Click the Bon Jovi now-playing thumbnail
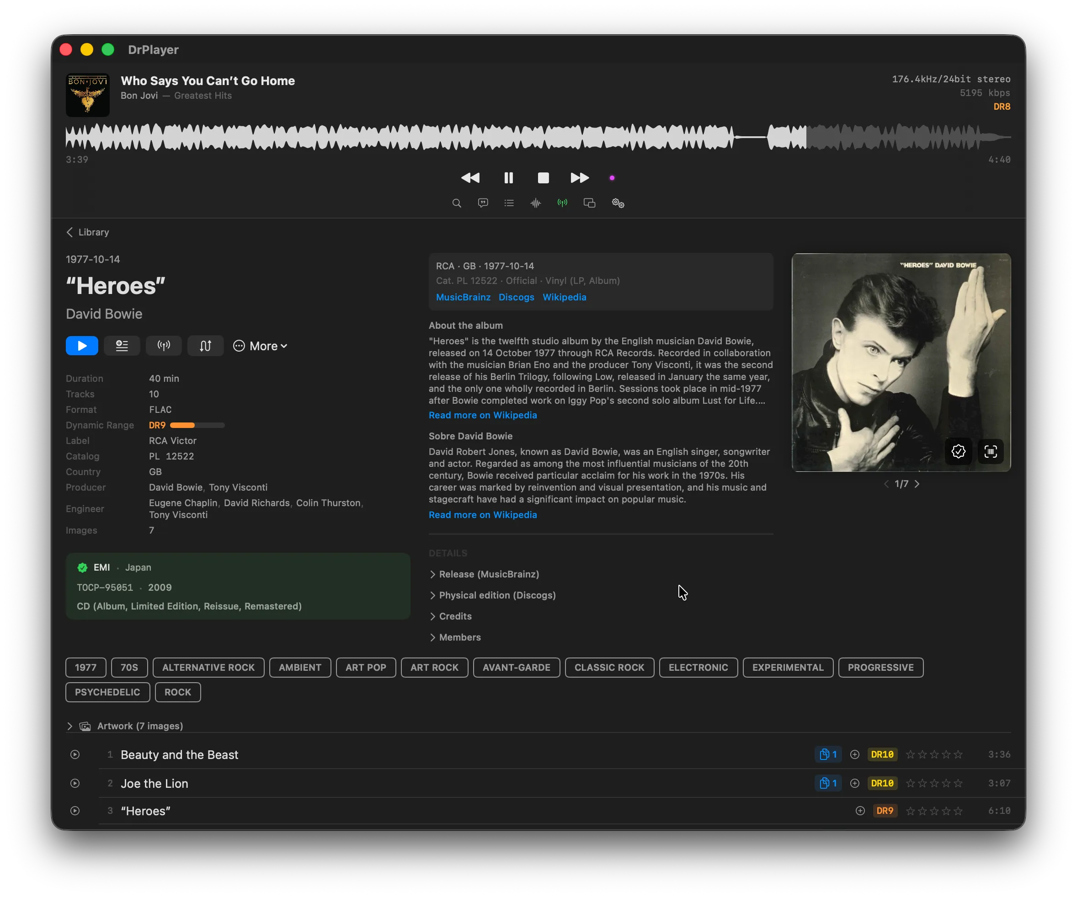 pos(88,95)
